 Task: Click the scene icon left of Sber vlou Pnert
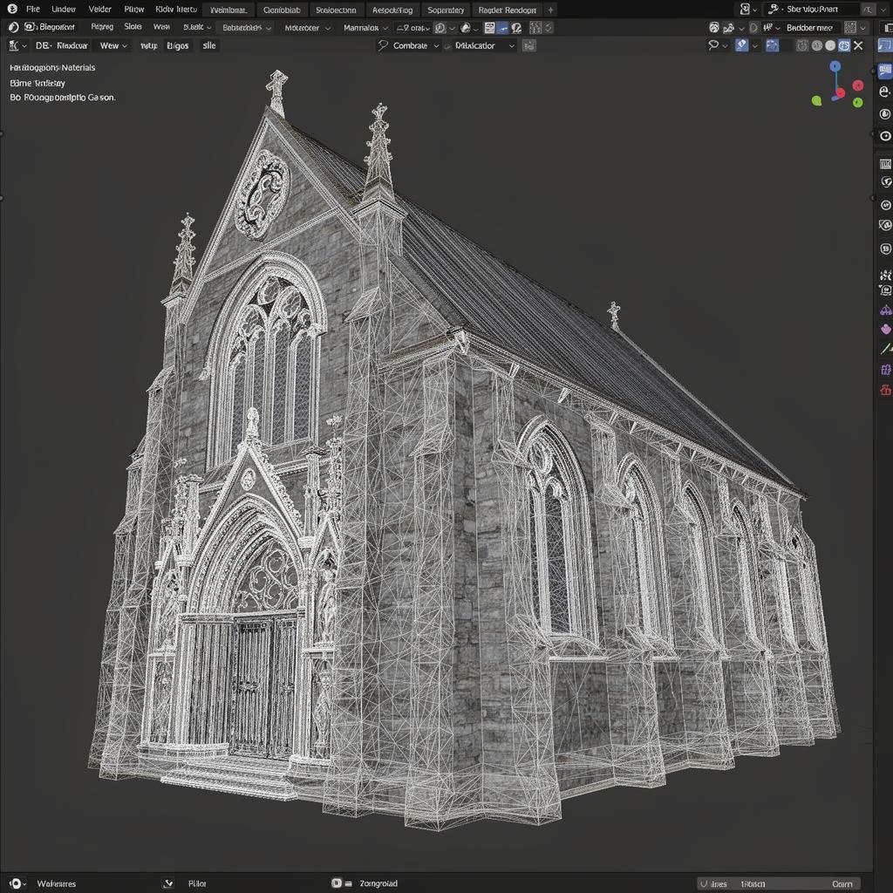[x=773, y=9]
